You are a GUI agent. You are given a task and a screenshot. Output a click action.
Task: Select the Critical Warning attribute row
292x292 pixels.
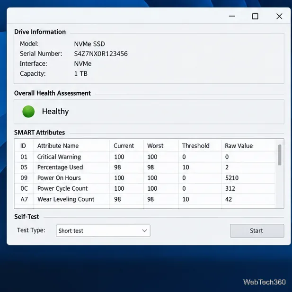(x=145, y=157)
